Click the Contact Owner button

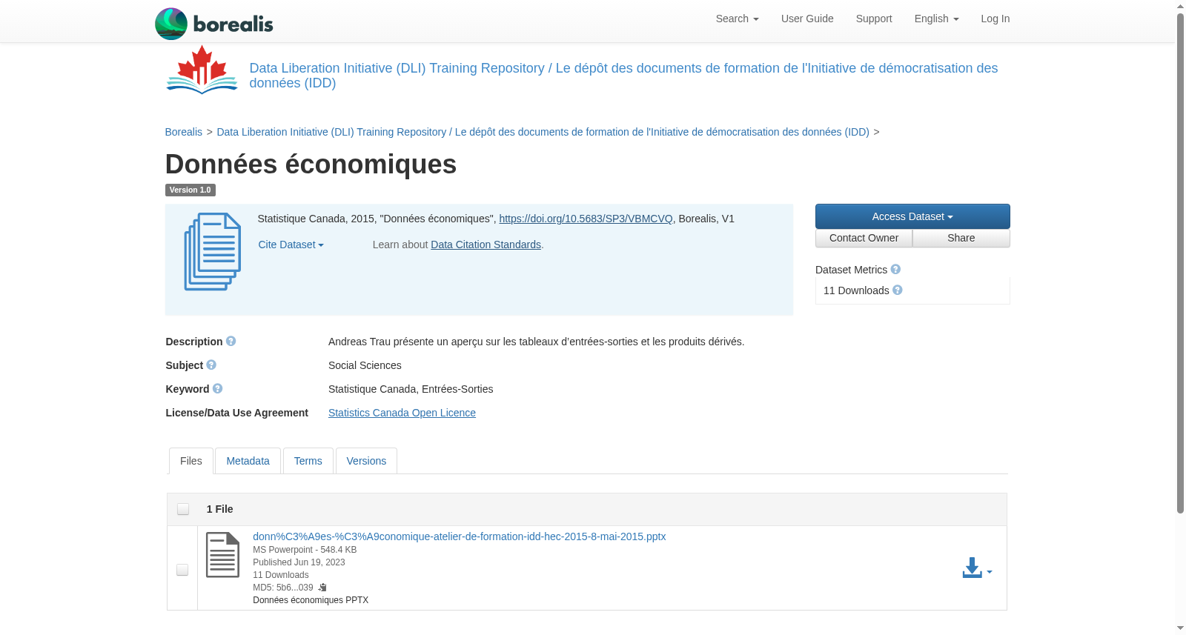coord(864,238)
